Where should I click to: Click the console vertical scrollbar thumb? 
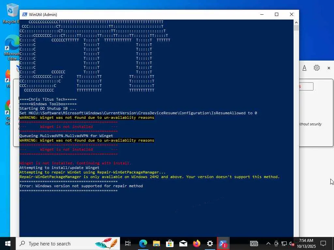click(x=296, y=28)
